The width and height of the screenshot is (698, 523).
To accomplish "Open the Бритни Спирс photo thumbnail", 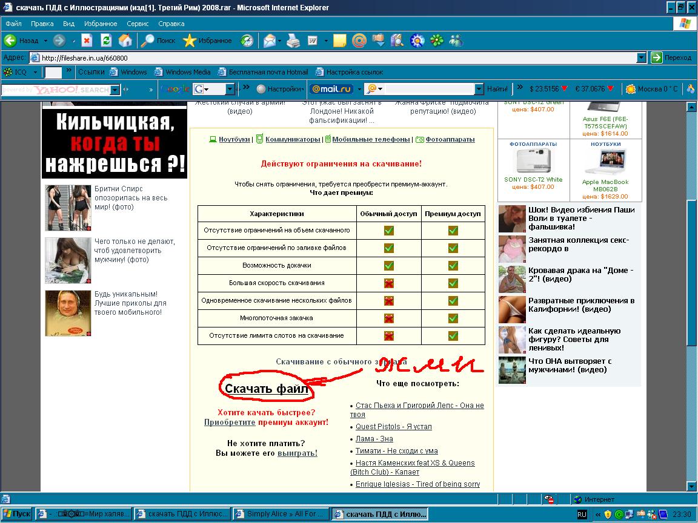I will tap(68, 208).
